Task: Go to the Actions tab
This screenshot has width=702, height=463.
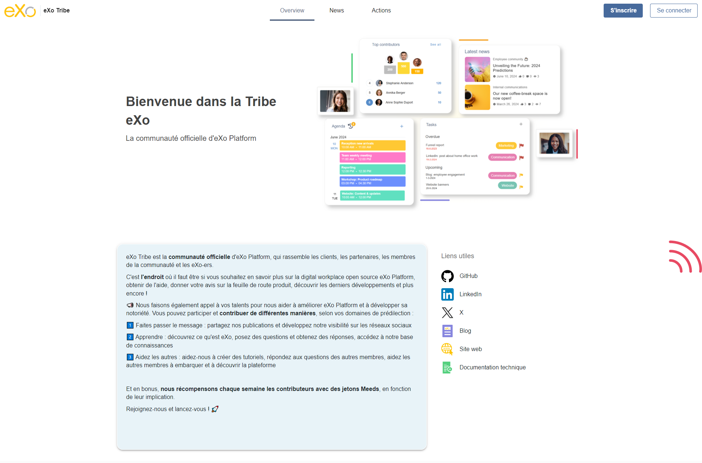Action: point(381,11)
